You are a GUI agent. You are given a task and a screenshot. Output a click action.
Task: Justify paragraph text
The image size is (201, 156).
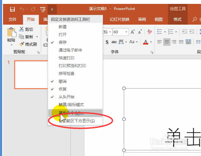pyautogui.click(x=181, y=42)
